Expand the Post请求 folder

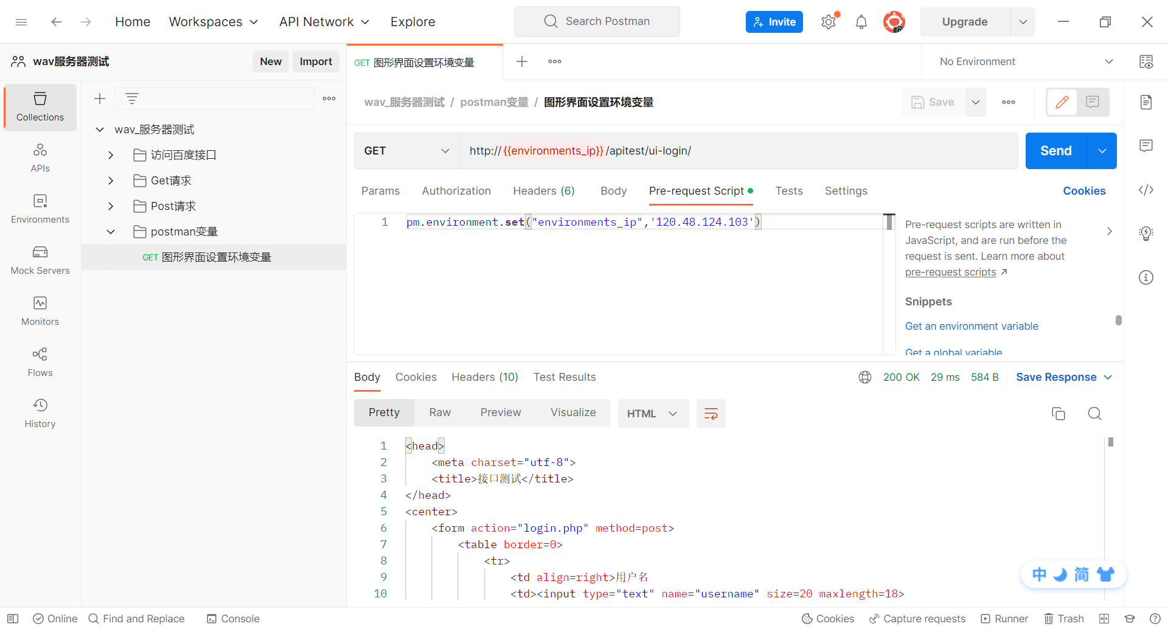coord(111,206)
